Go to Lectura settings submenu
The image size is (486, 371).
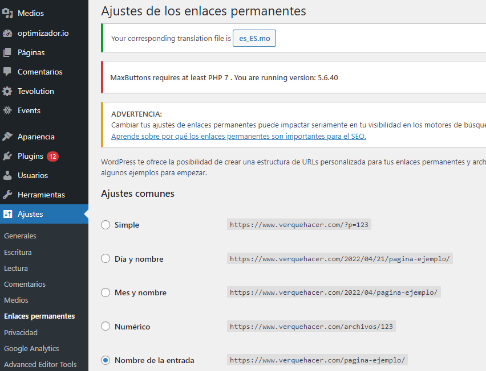tap(16, 269)
